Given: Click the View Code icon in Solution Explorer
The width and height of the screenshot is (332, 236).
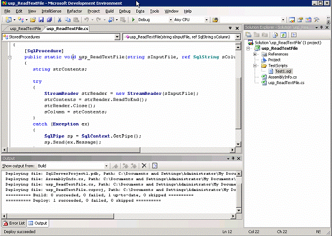Looking at the screenshot, I should [x=294, y=35].
